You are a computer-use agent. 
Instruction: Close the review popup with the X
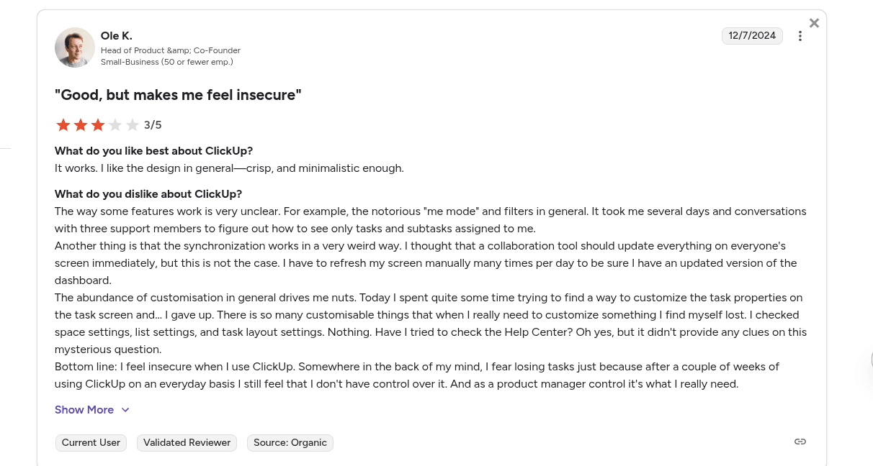(x=814, y=23)
